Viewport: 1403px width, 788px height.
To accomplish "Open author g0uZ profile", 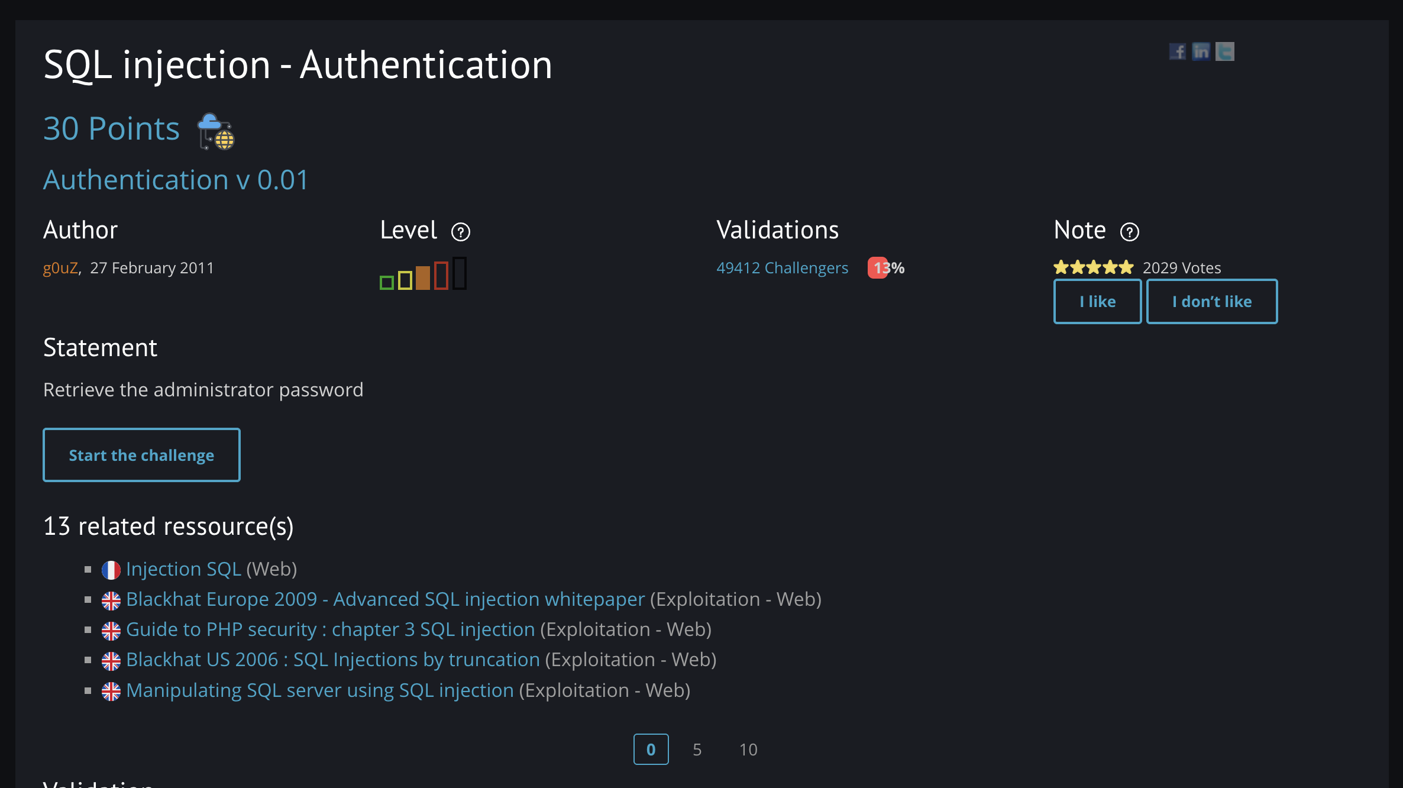I will tap(60, 268).
